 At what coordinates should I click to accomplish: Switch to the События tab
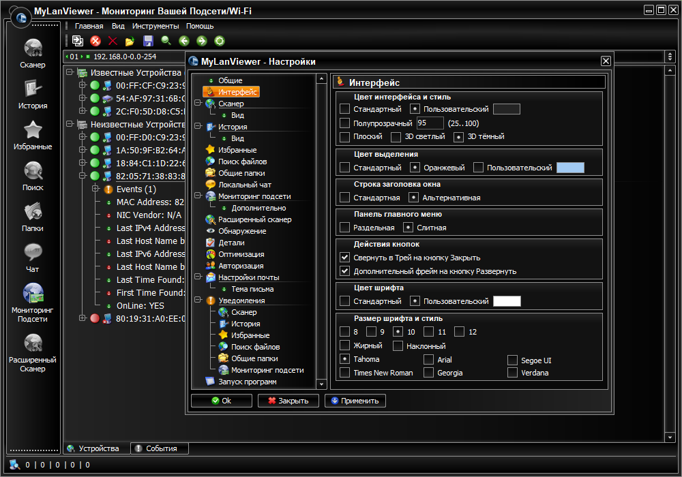click(x=160, y=448)
